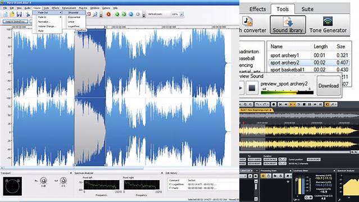Select Linear fade out option

tap(71, 22)
